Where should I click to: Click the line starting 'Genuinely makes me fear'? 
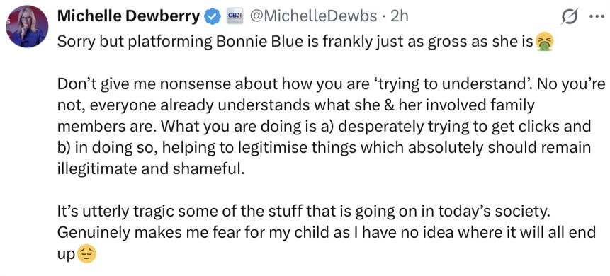(x=327, y=233)
